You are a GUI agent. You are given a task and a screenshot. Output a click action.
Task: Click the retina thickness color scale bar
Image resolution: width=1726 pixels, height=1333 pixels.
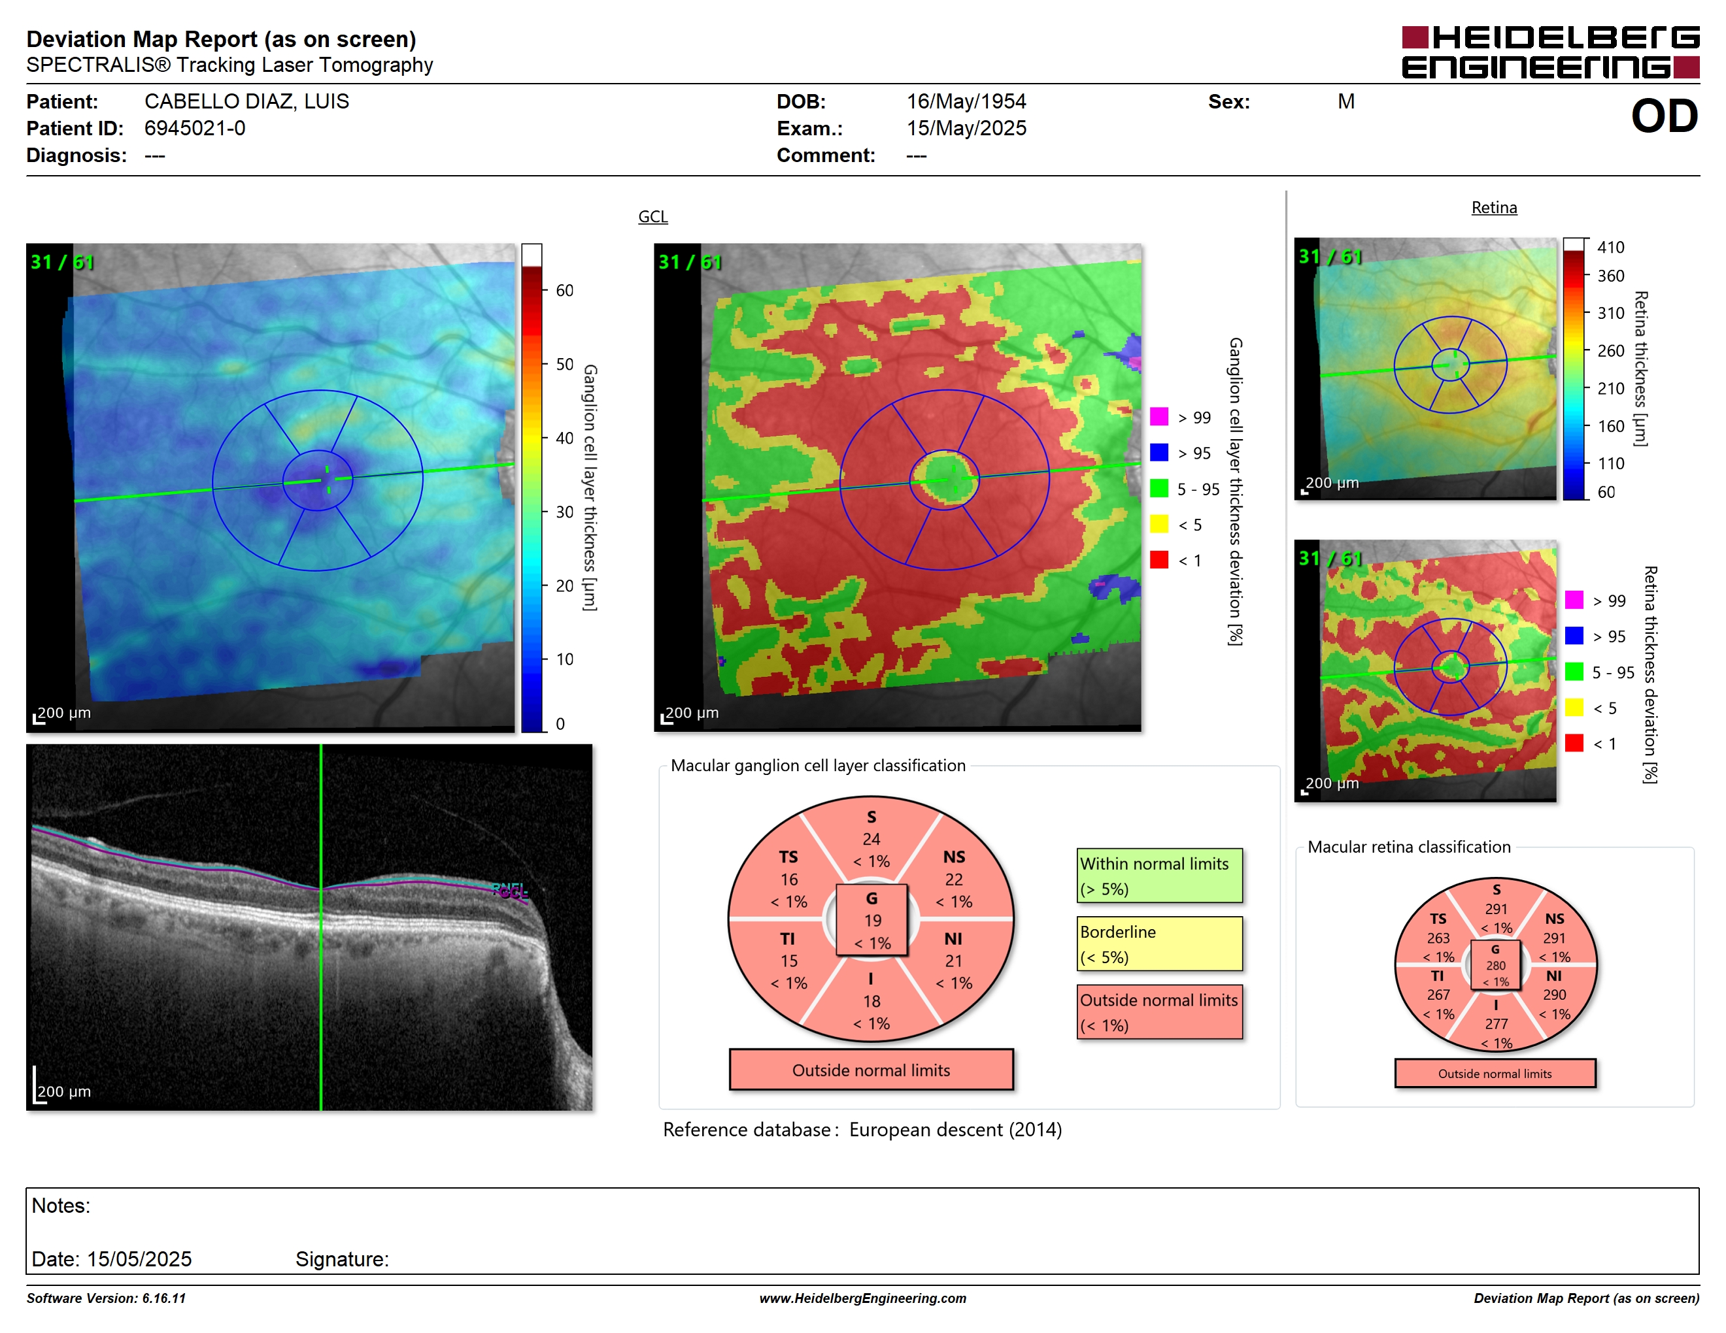[1574, 368]
